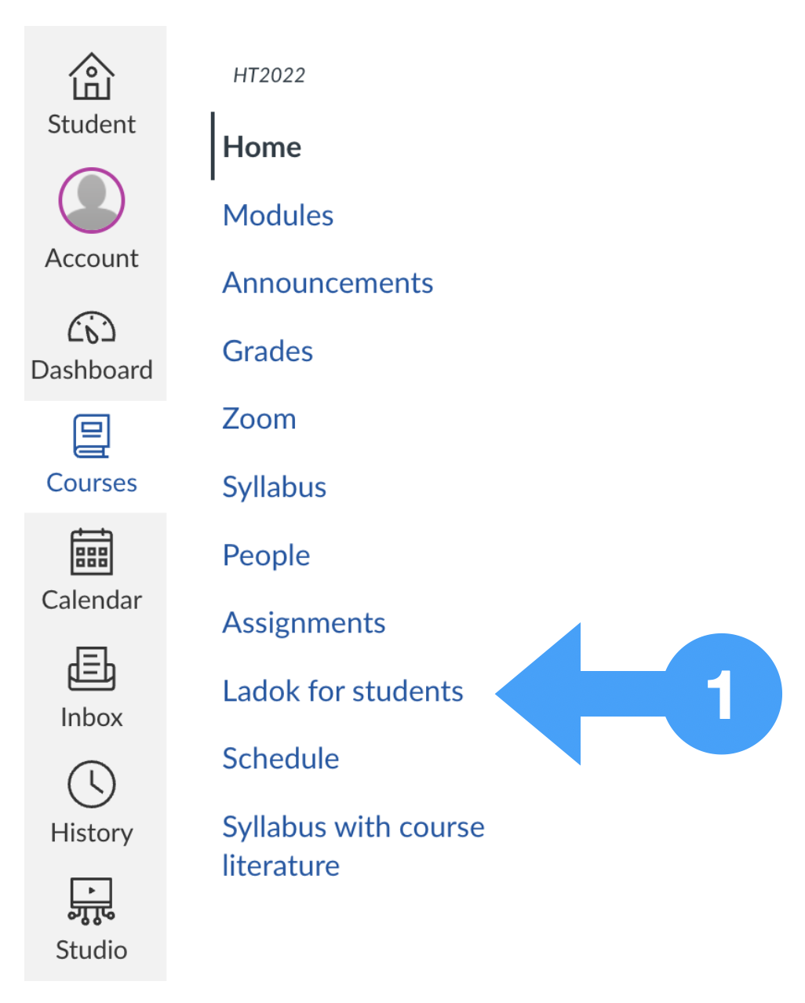The width and height of the screenshot is (805, 1003).
Task: Click the Student home icon
Action: [92, 76]
